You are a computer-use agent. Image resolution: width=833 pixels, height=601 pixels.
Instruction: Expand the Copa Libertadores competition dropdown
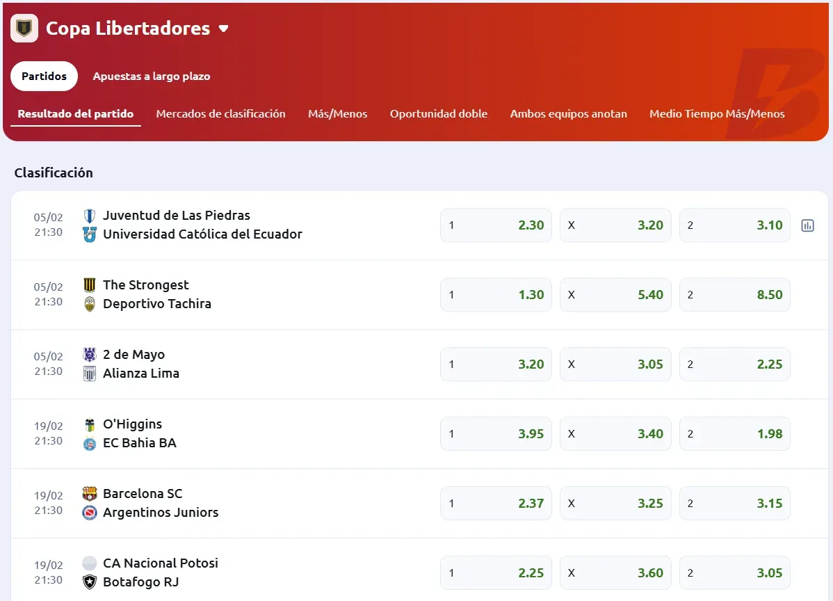pos(223,29)
